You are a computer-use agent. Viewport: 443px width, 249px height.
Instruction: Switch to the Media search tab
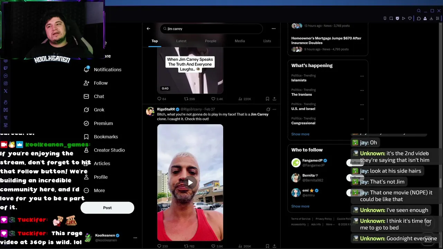(240, 41)
